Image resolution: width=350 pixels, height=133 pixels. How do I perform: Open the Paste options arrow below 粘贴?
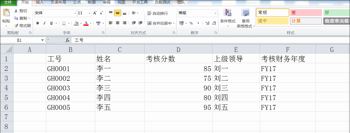[6, 26]
